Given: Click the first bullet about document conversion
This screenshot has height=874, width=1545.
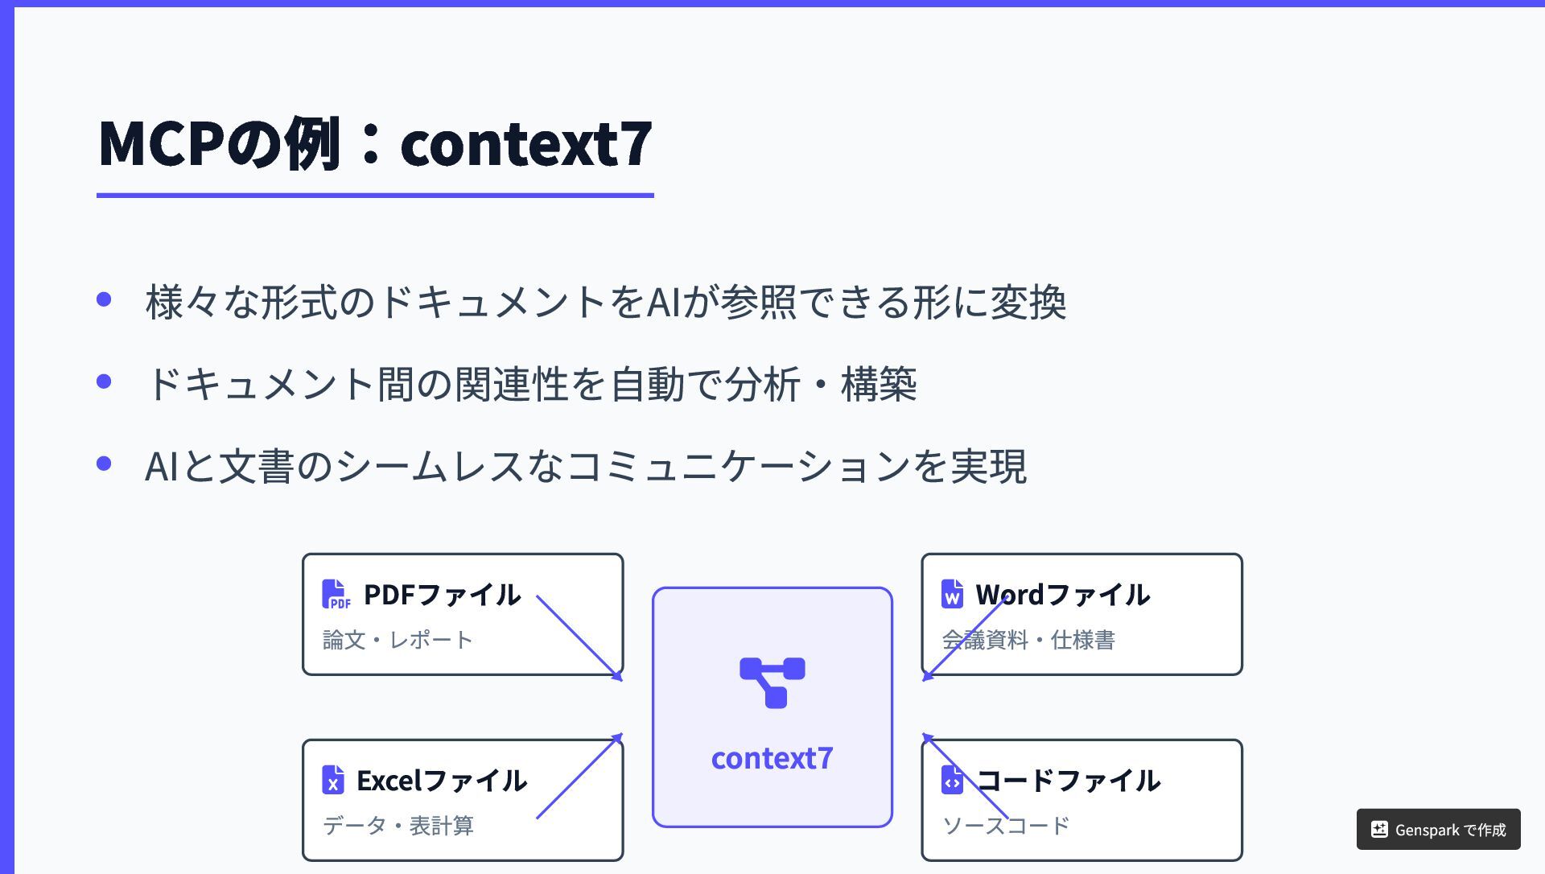Looking at the screenshot, I should (605, 303).
